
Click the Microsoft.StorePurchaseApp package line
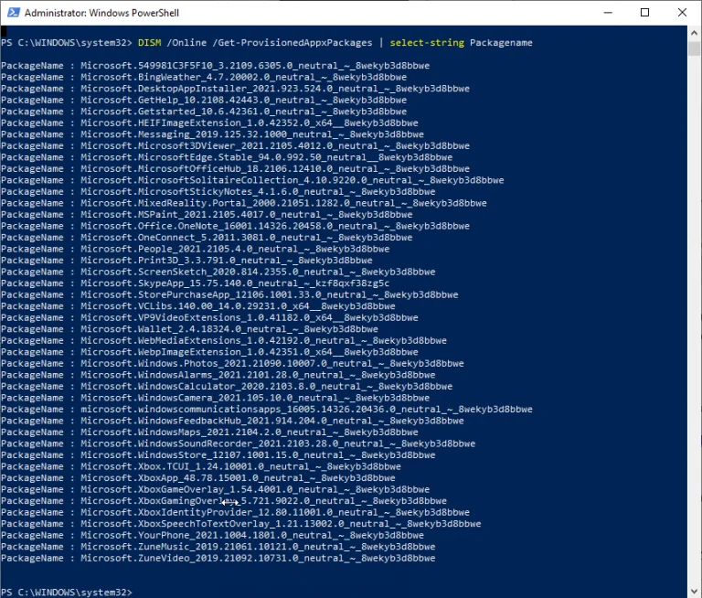(229, 294)
